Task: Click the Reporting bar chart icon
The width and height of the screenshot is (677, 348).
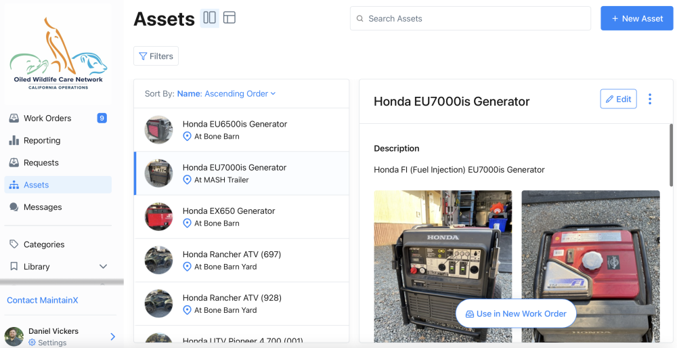Action: pos(14,140)
